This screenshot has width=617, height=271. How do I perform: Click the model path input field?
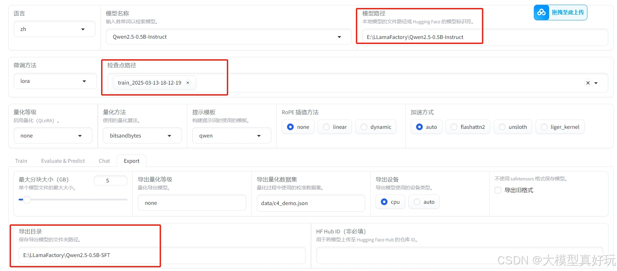pyautogui.click(x=485, y=37)
